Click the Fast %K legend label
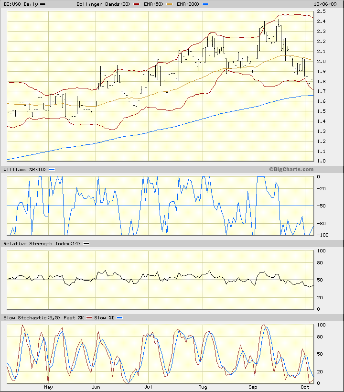The image size is (344, 392). [74, 317]
